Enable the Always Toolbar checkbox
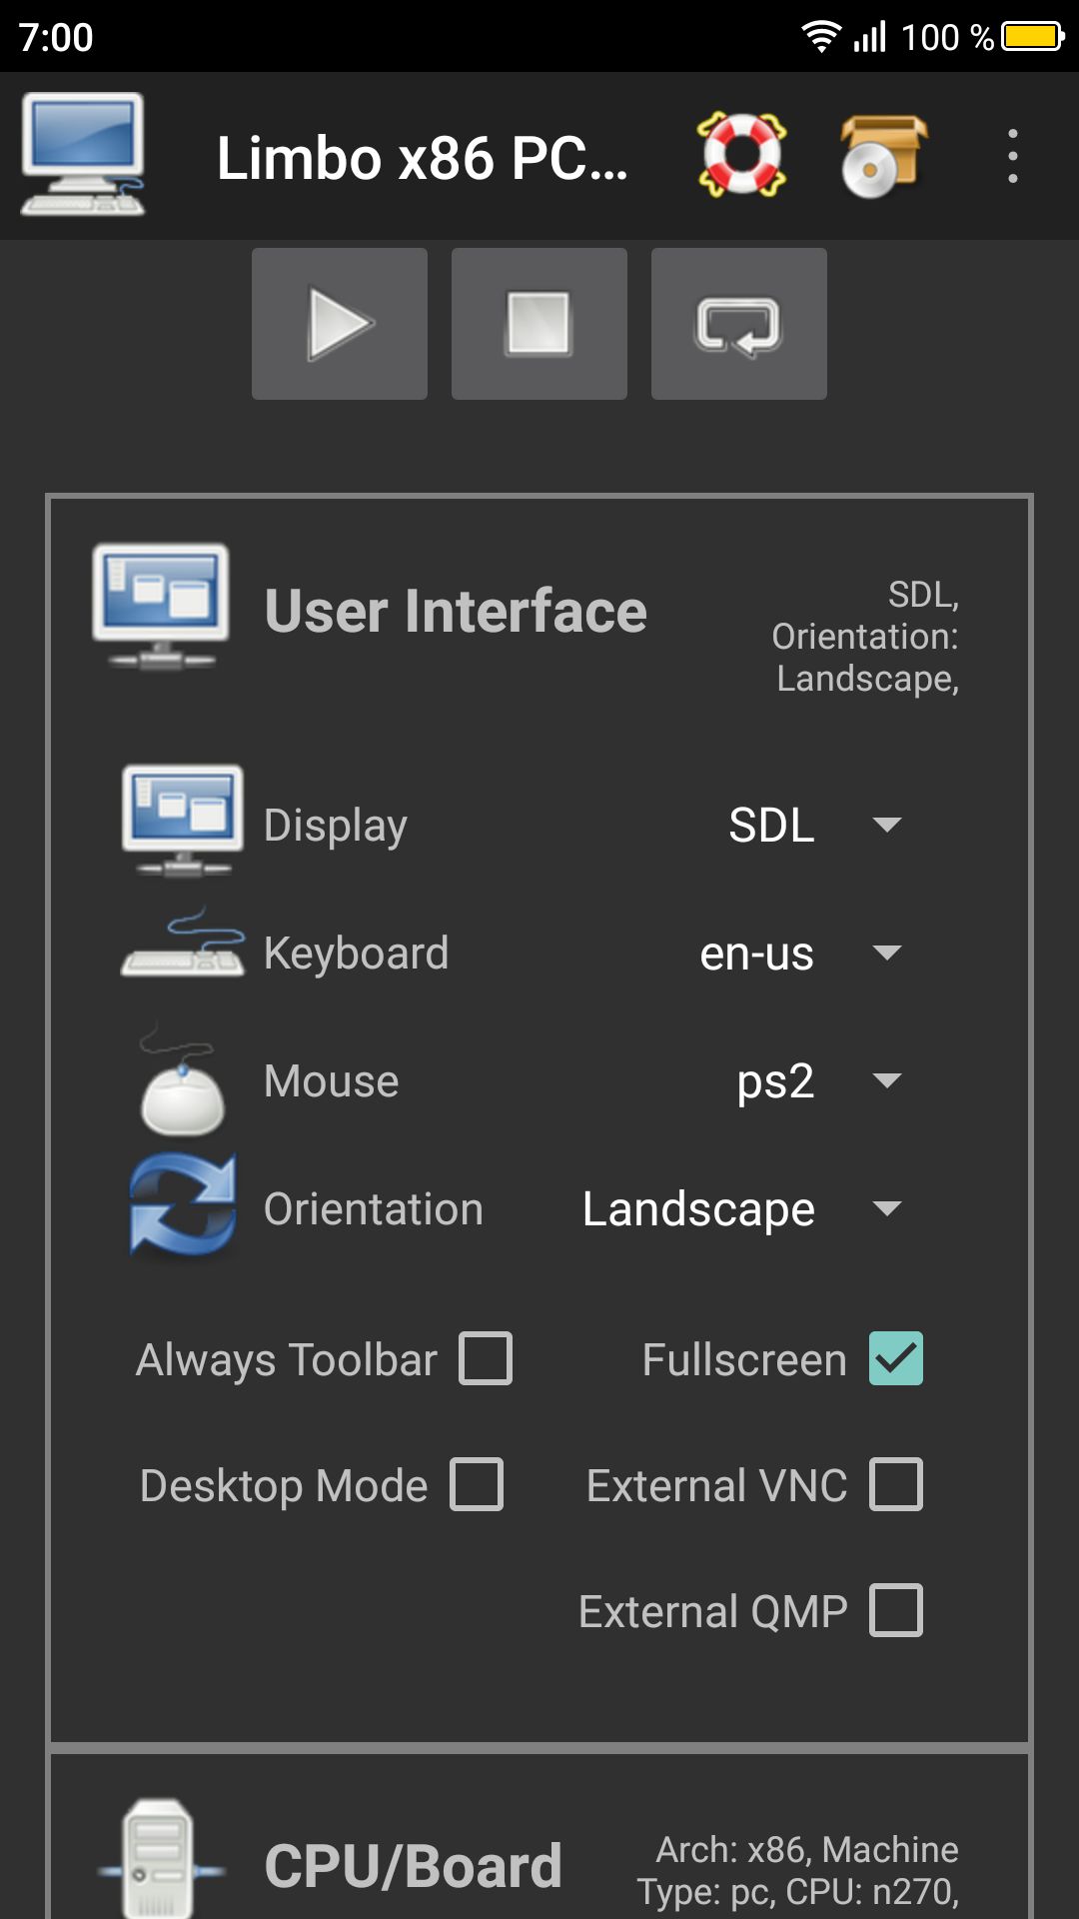The width and height of the screenshot is (1079, 1919). (486, 1358)
